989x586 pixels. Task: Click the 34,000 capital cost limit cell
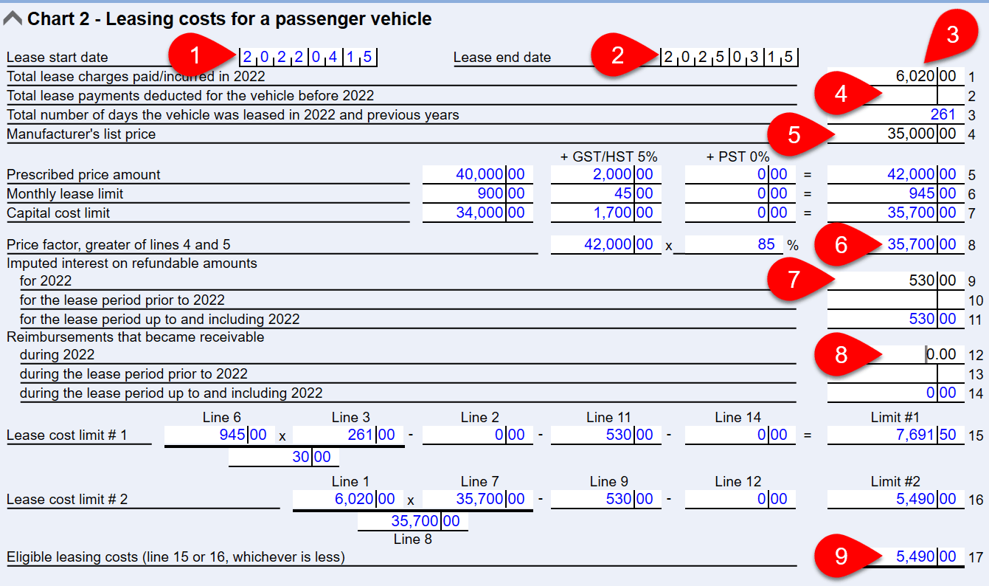pos(477,213)
